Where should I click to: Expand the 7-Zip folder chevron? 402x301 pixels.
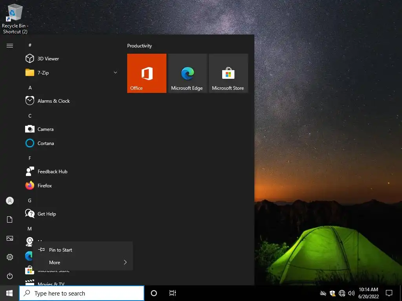(x=115, y=73)
